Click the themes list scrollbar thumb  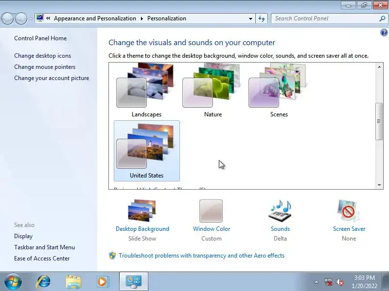(379, 121)
